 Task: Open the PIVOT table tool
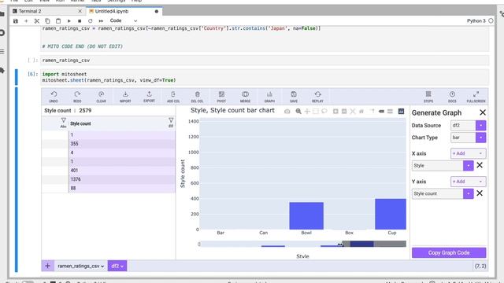click(221, 96)
